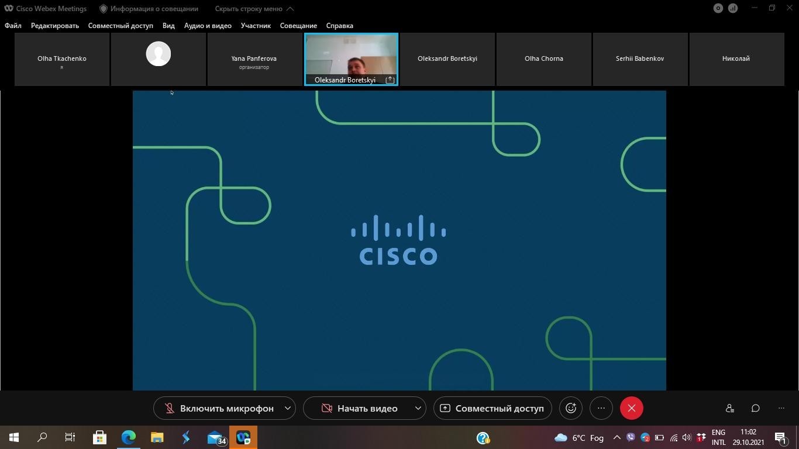Click the battery status tray icon

click(659, 437)
